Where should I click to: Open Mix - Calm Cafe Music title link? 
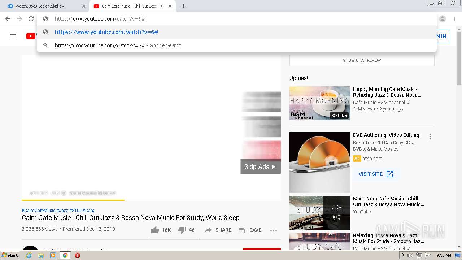coord(388,201)
